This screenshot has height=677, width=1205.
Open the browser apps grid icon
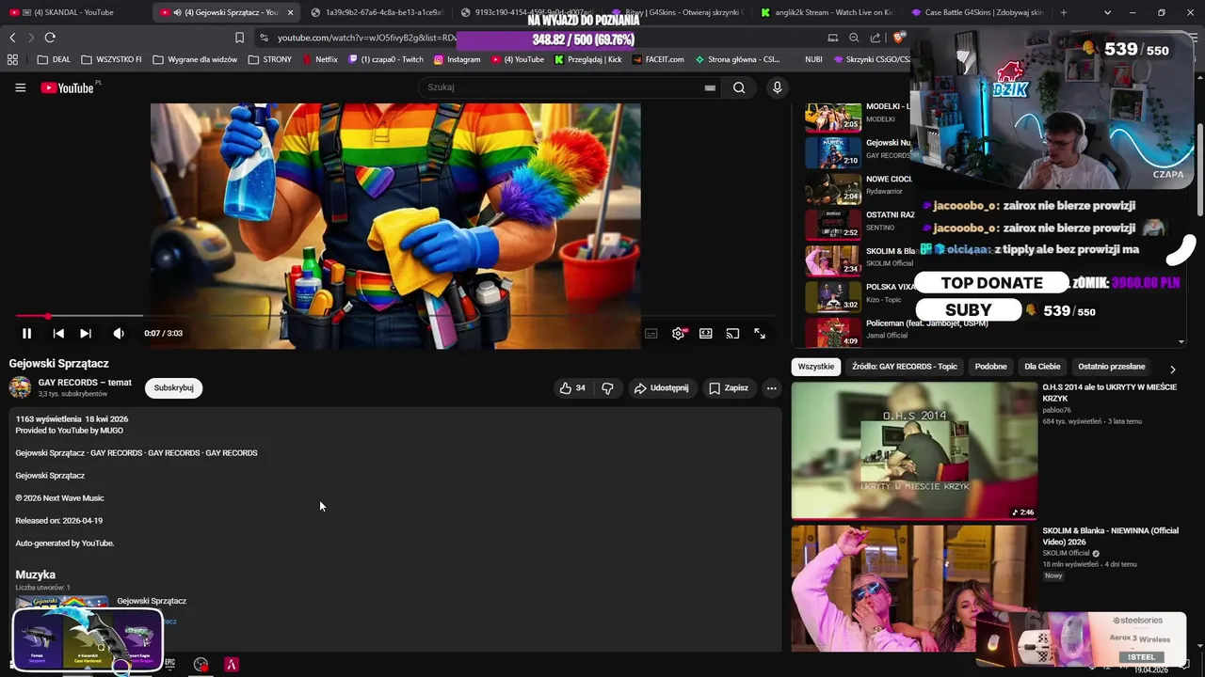click(12, 59)
